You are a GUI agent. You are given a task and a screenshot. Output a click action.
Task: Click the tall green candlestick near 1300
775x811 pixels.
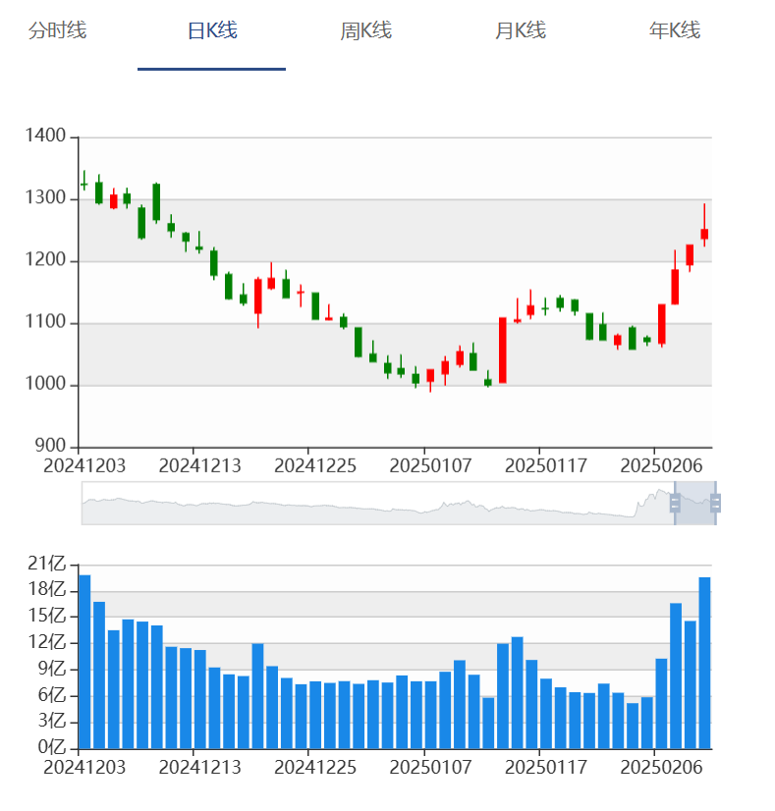point(156,201)
